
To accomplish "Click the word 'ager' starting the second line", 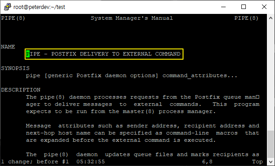I will [33, 105].
